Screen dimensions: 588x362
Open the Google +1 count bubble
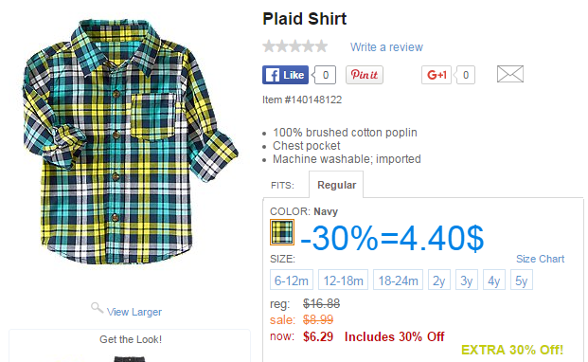(465, 75)
